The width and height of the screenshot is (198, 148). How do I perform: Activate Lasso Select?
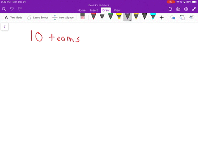(38, 18)
